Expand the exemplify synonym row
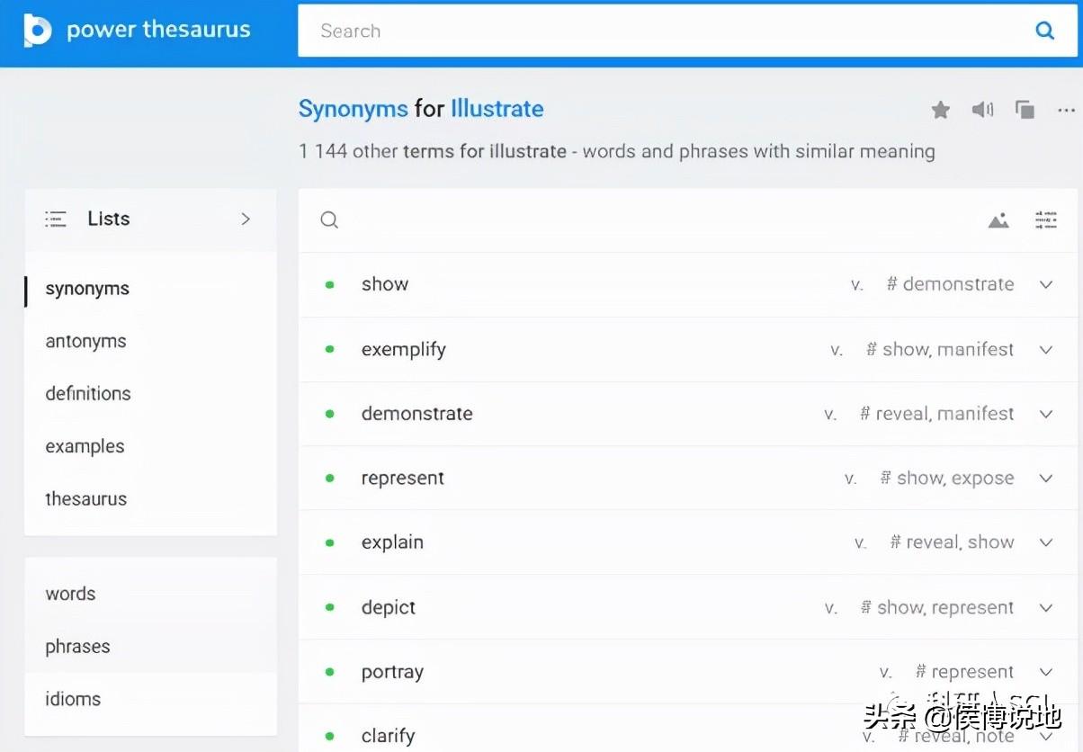Image resolution: width=1083 pixels, height=752 pixels. click(1046, 349)
